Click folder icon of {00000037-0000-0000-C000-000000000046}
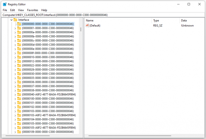The width and height of the screenshot is (206, 139). pos(19,86)
